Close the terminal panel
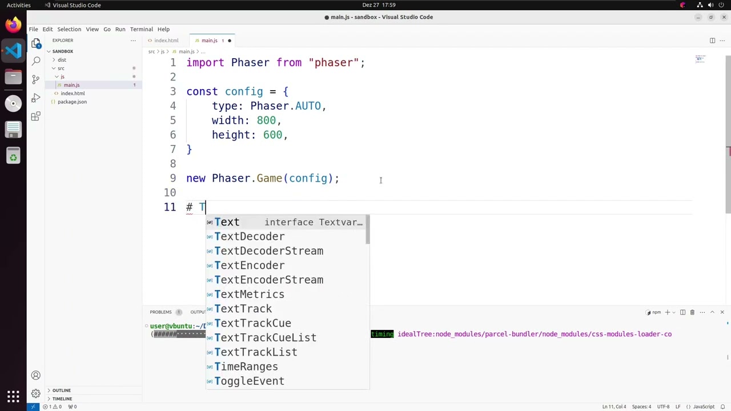Image resolution: width=731 pixels, height=411 pixels. 722,312
